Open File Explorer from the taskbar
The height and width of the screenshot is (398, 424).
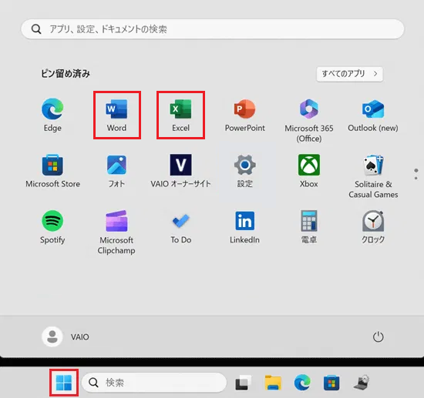coord(273,383)
